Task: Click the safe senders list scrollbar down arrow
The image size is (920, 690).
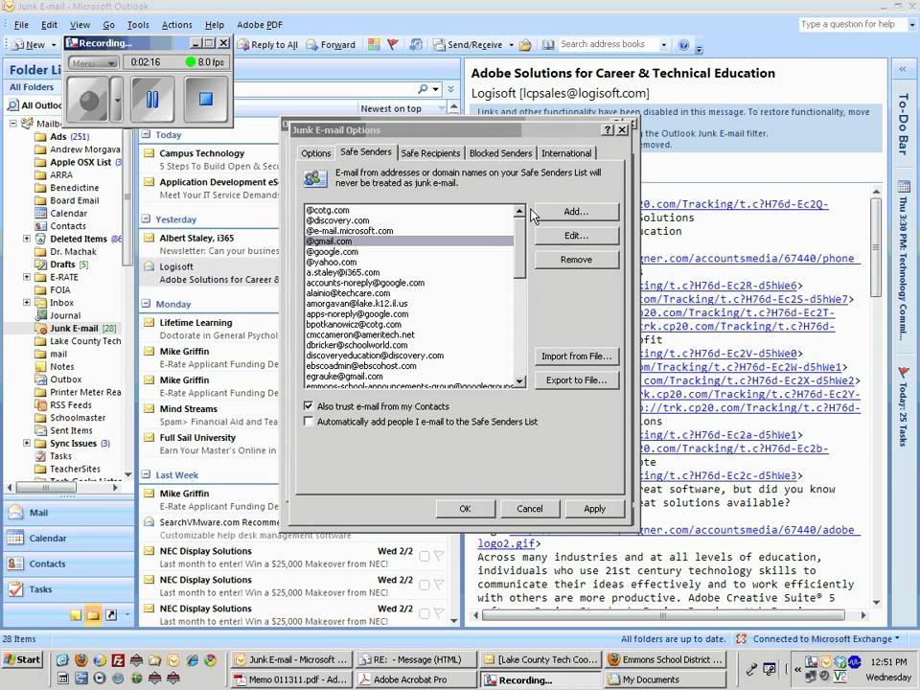Action: pos(519,382)
